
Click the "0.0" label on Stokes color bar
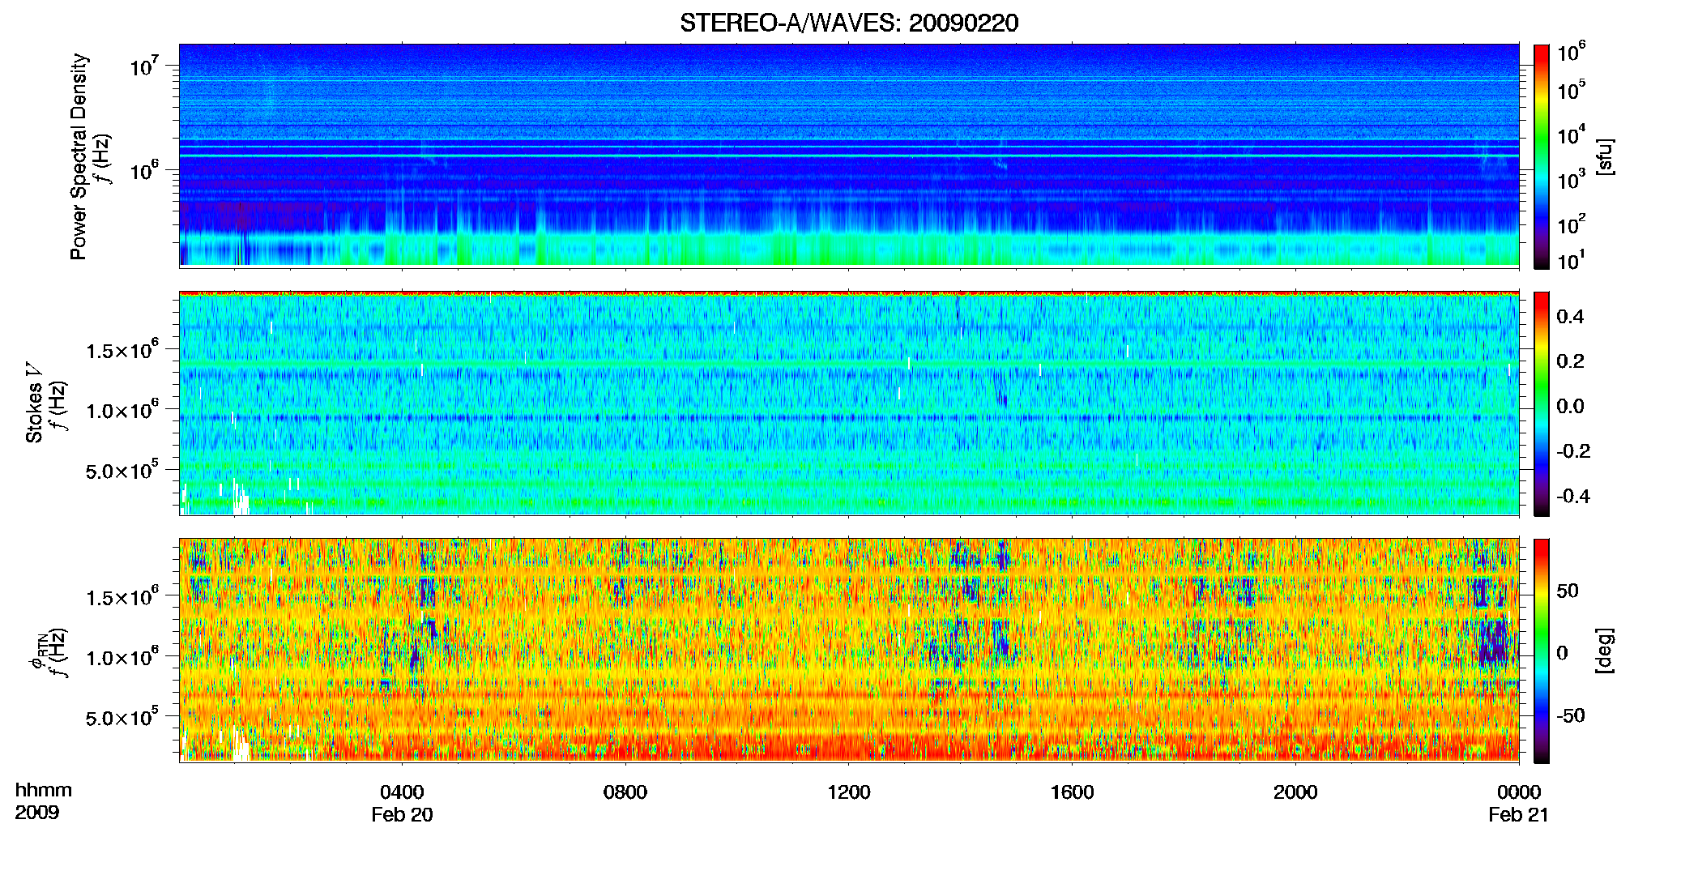click(x=1570, y=406)
